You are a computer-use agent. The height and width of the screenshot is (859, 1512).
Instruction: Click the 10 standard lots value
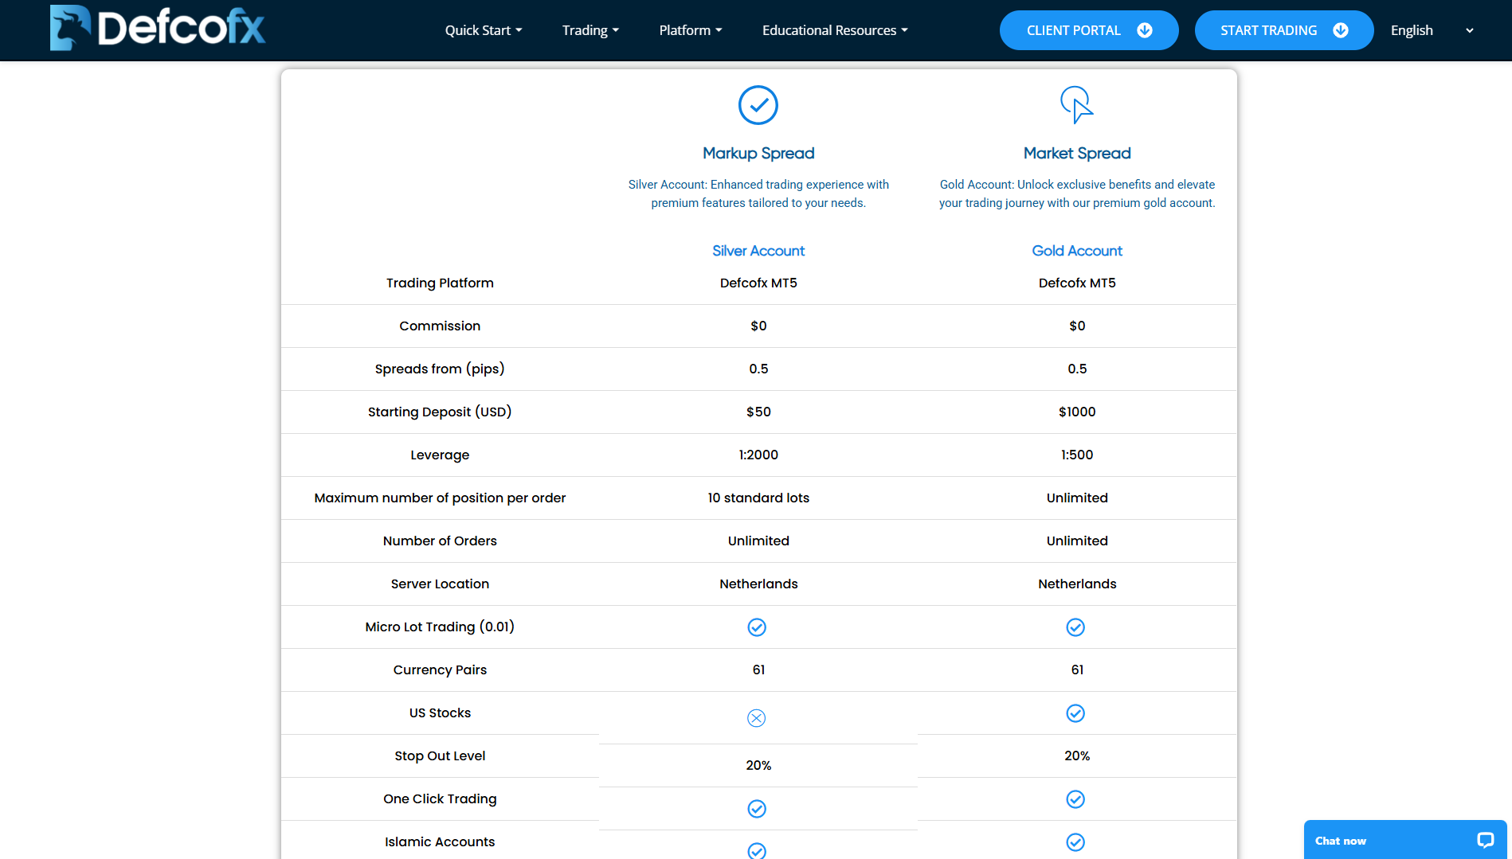[758, 498]
